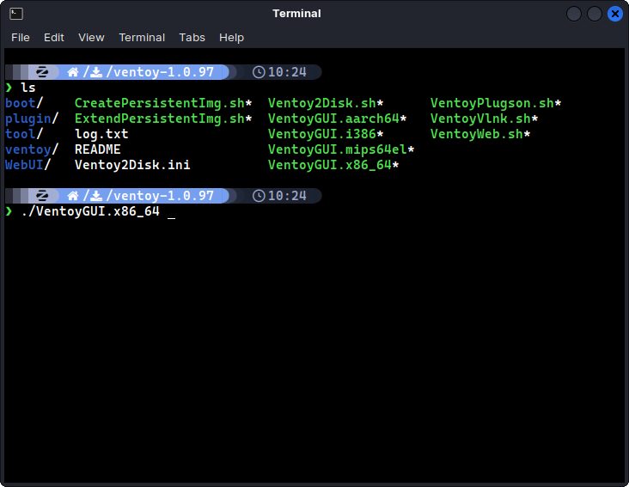The image size is (629, 487).
Task: Click the ls command text
Action: (x=28, y=88)
